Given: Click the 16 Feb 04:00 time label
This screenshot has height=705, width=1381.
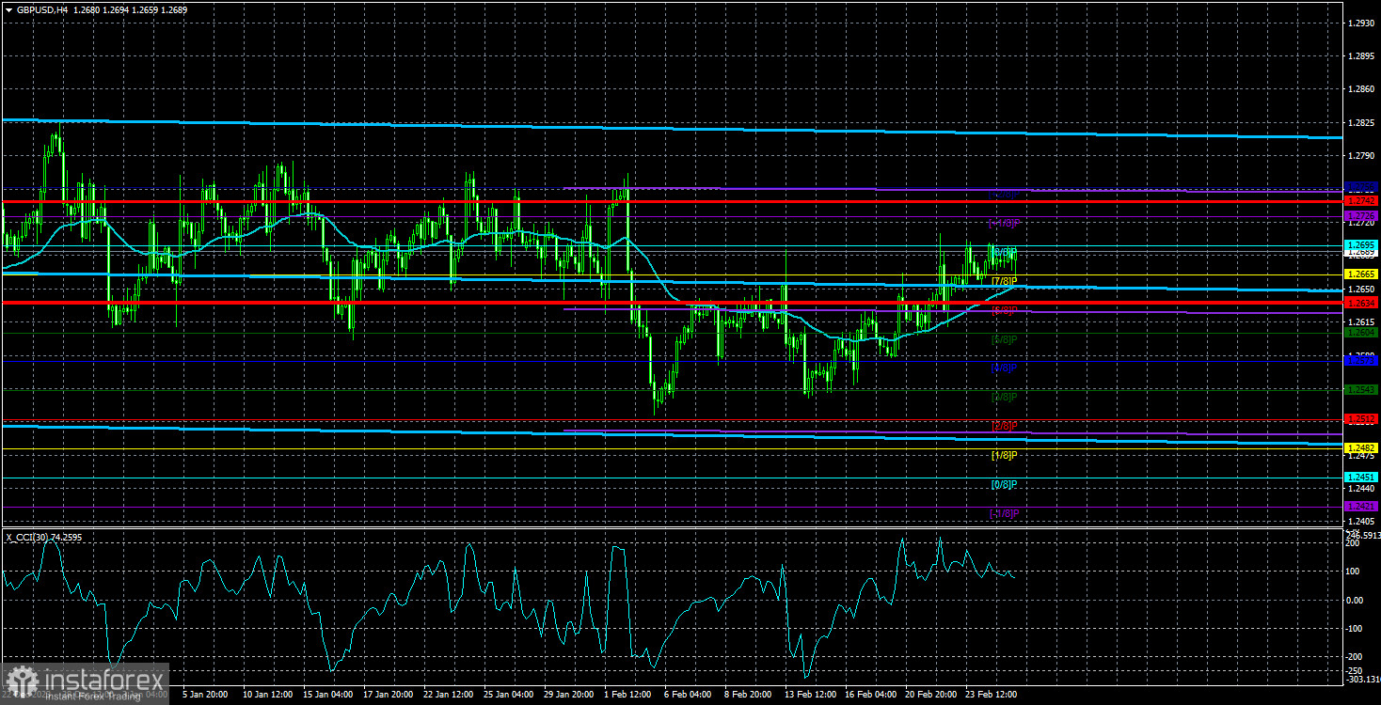Looking at the screenshot, I should [x=870, y=695].
